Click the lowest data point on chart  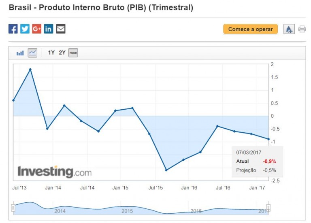166,170
